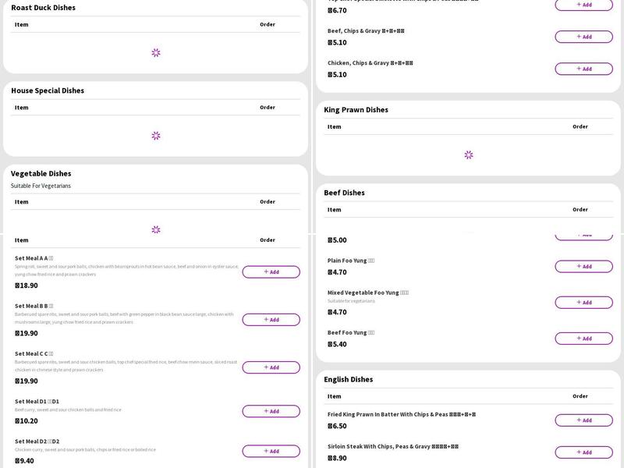Image resolution: width=624 pixels, height=468 pixels.
Task: Add Mixed Vegetable Foo Yung to order
Action: [x=583, y=303]
